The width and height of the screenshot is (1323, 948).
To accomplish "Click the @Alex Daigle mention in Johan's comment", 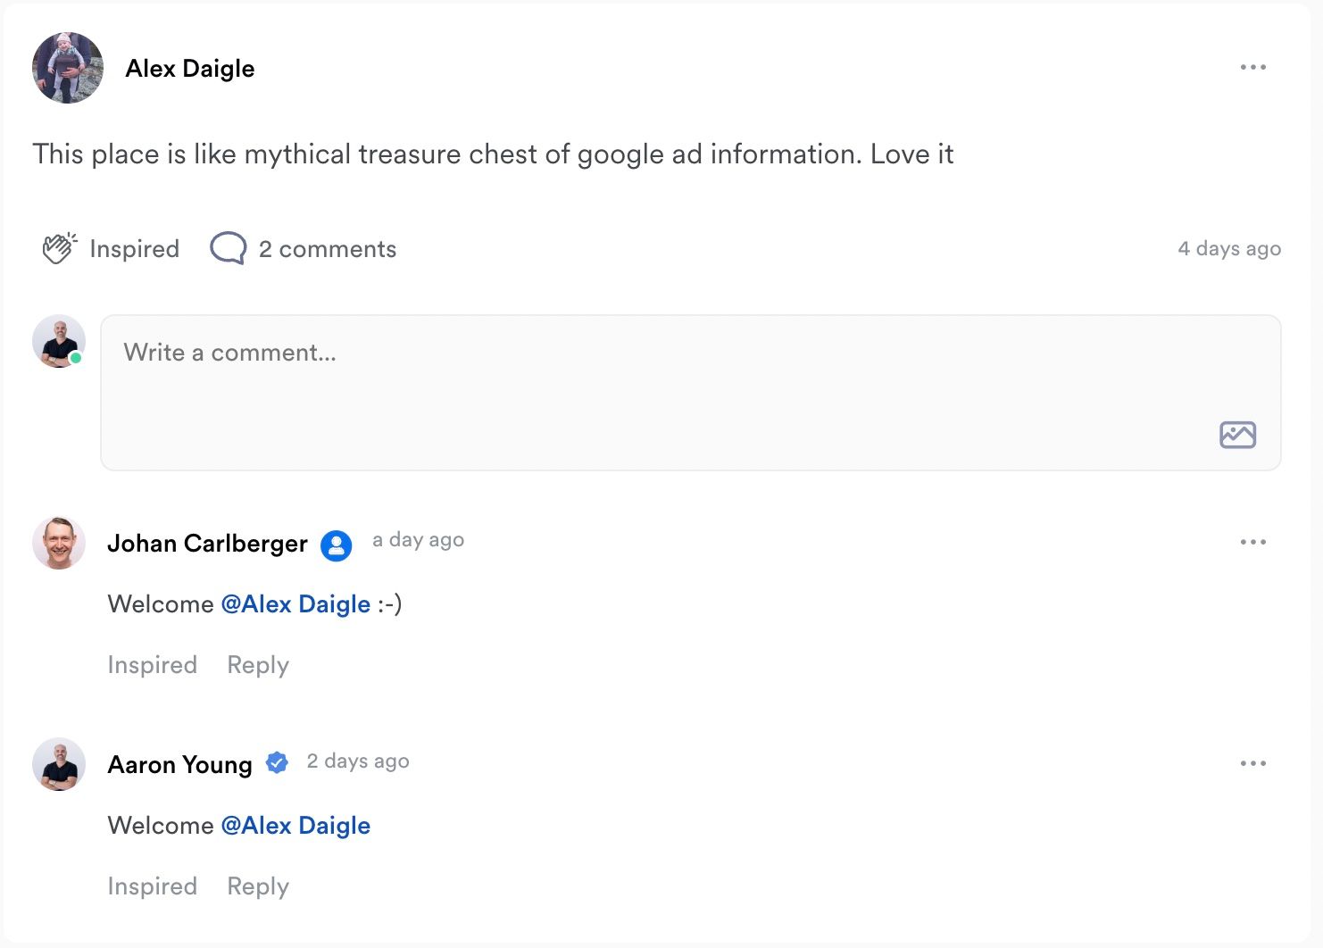I will [x=295, y=604].
